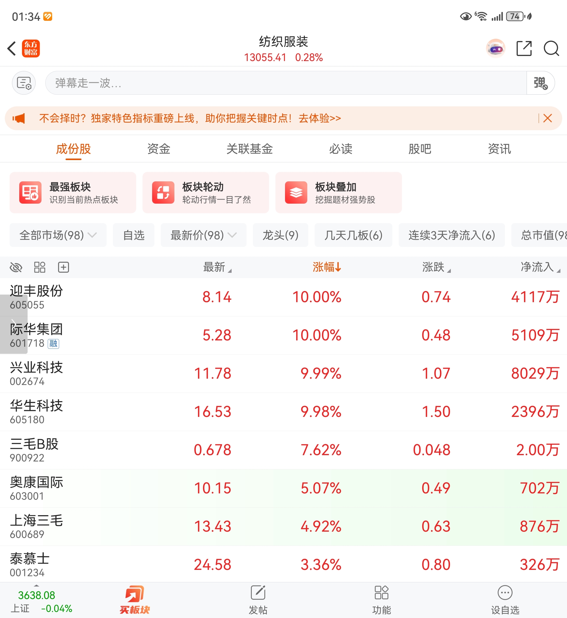The image size is (567, 618).
Task: Switch to the 必读 tab
Action: coord(340,149)
